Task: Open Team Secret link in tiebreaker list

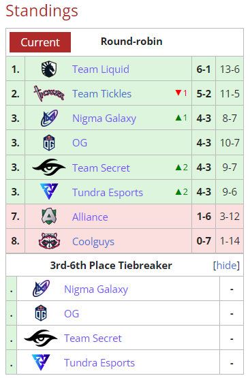Action: click(93, 338)
